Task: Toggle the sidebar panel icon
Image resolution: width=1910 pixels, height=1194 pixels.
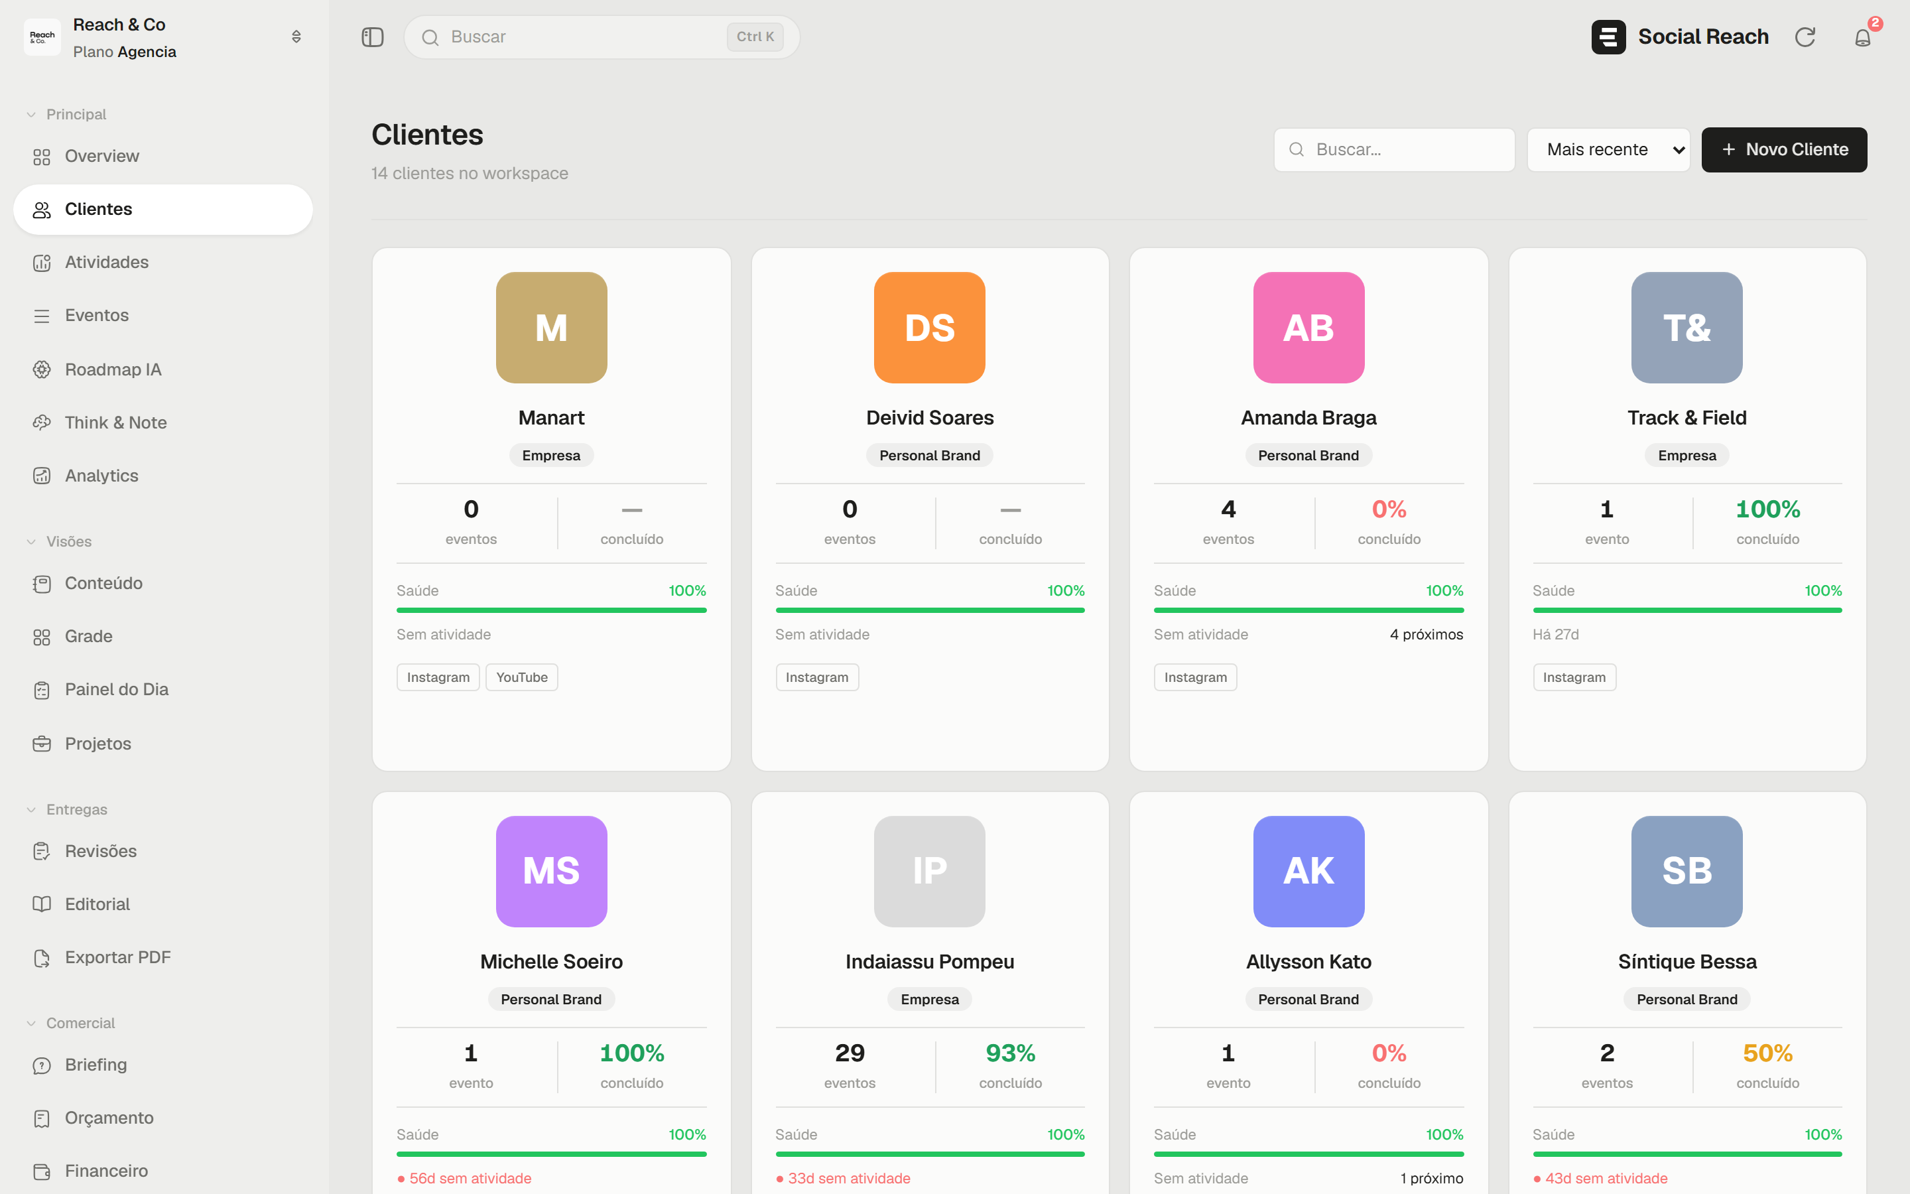Action: [373, 37]
